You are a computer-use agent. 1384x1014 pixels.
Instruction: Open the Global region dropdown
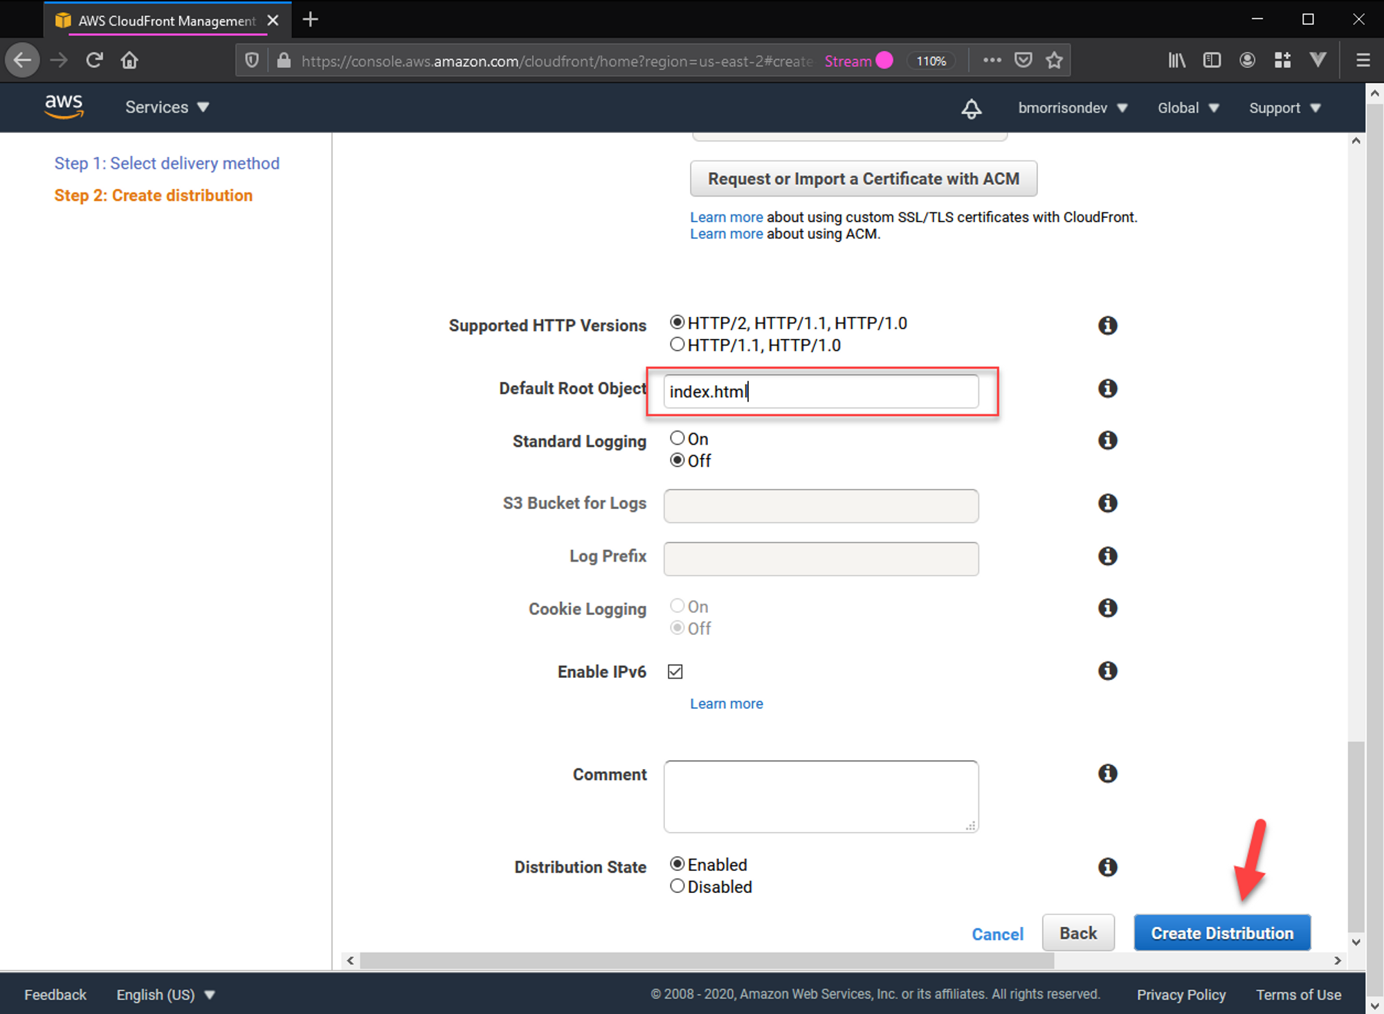(1188, 108)
